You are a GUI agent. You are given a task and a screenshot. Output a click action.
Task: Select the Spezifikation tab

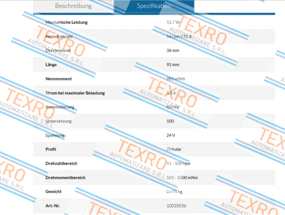pos(154,6)
